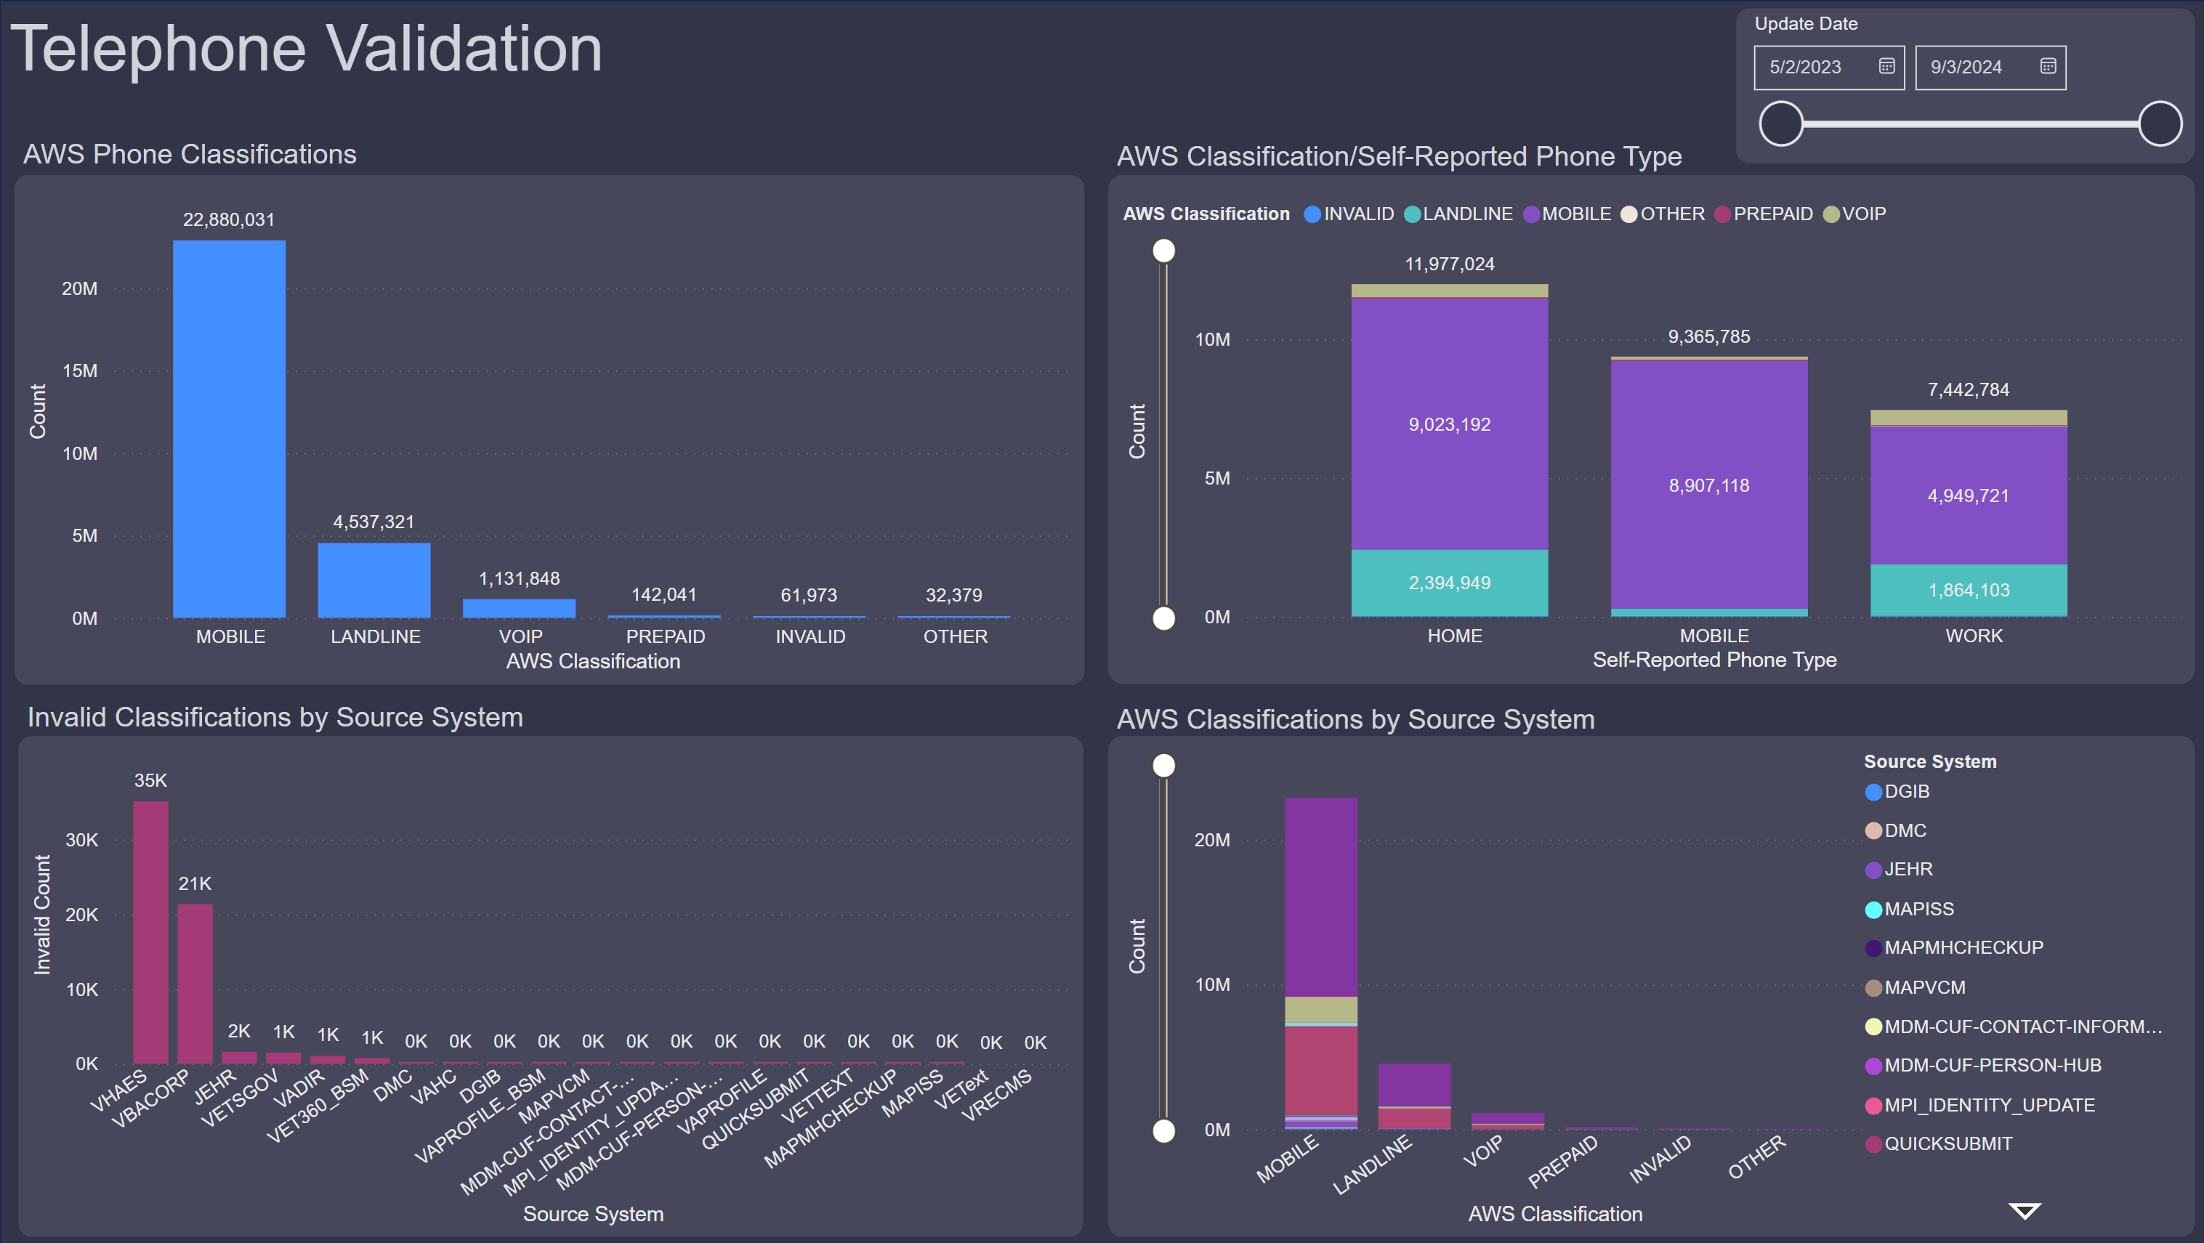This screenshot has width=2204, height=1243.
Task: Click the MOBILE bar with 22,880,031 count
Action: (230, 429)
